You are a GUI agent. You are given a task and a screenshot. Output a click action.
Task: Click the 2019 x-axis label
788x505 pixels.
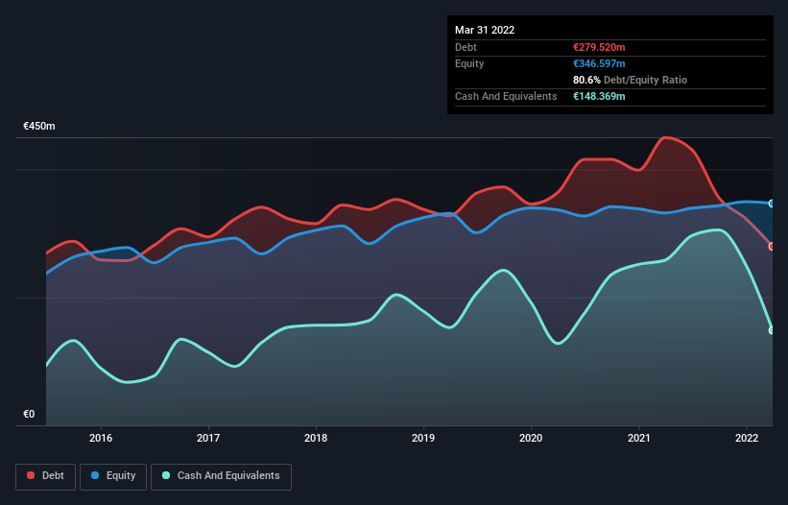[423, 438]
